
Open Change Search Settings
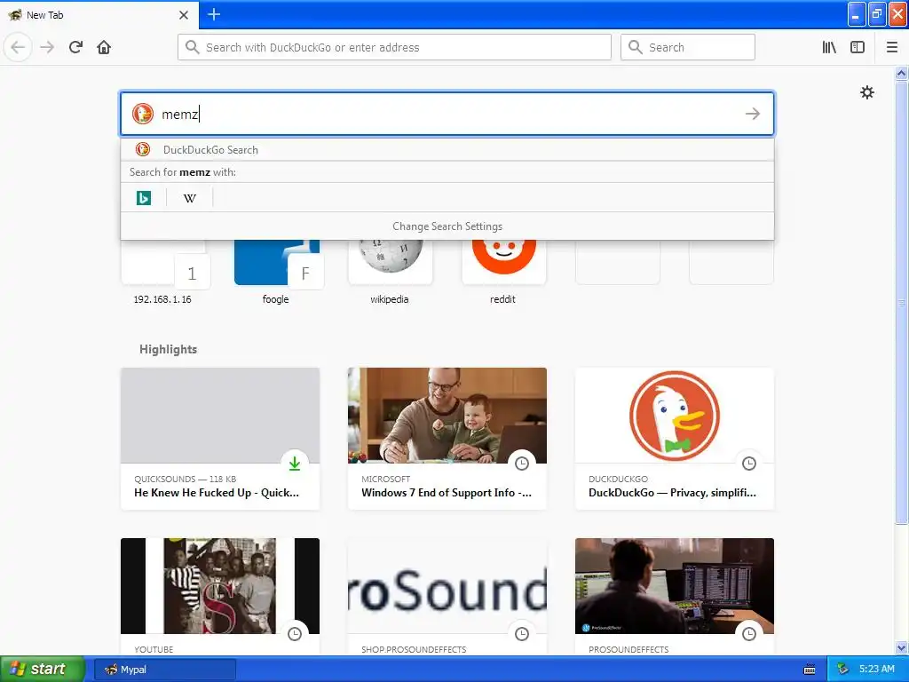pos(447,226)
